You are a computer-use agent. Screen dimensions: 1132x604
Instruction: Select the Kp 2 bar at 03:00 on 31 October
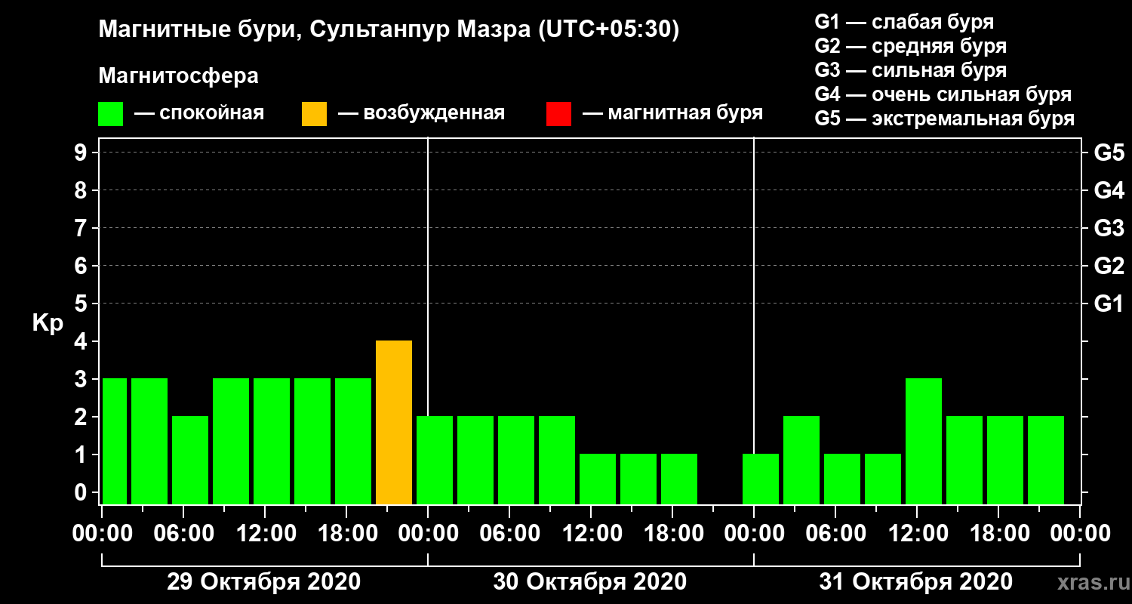(x=801, y=460)
